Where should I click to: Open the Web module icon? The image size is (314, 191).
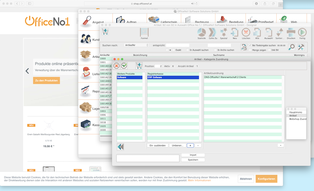point(284,19)
